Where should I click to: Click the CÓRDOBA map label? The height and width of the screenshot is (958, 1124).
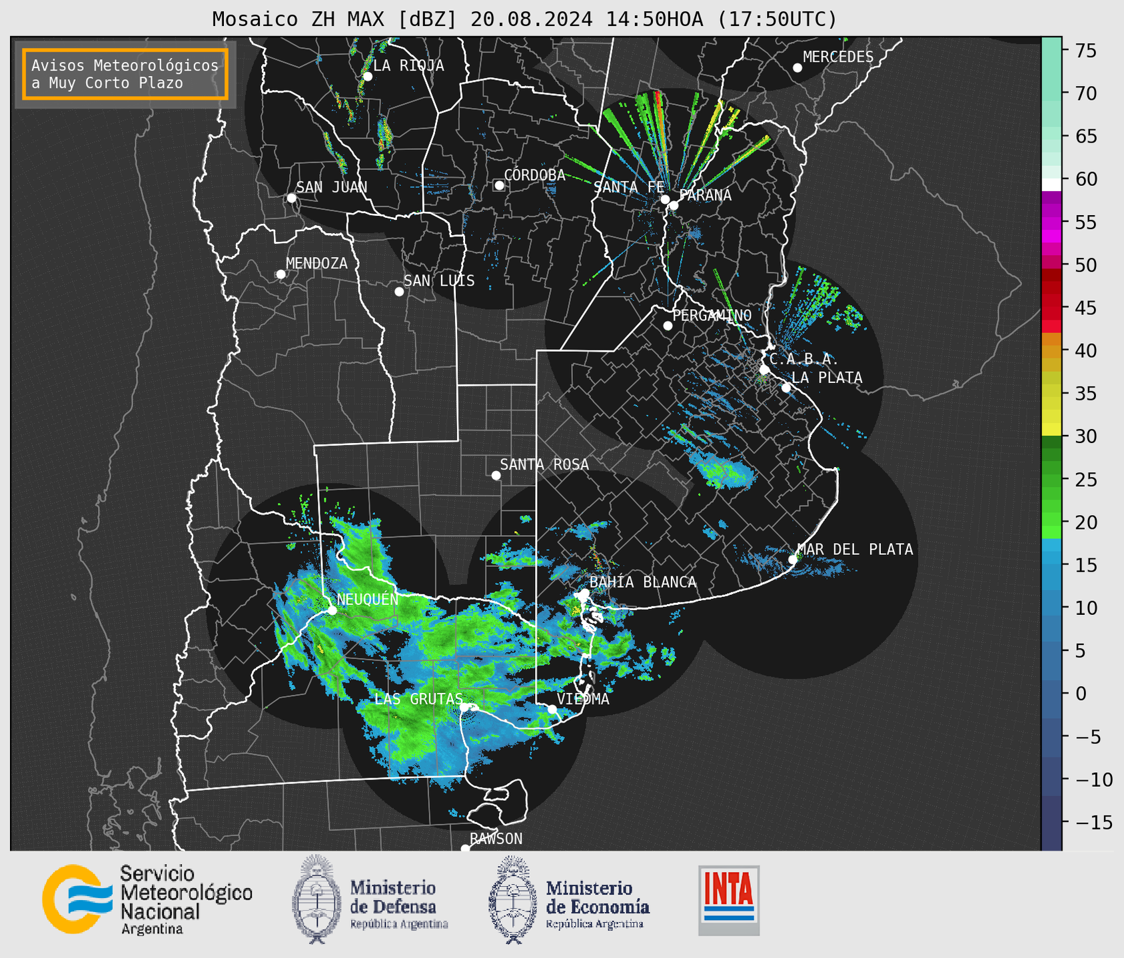point(534,175)
